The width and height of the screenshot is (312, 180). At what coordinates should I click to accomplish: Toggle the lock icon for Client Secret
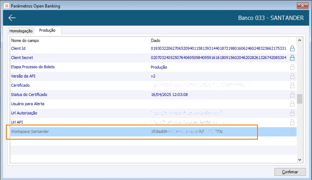pyautogui.click(x=292, y=58)
